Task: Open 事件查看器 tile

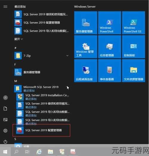Action: pyautogui.click(x=110, y=71)
